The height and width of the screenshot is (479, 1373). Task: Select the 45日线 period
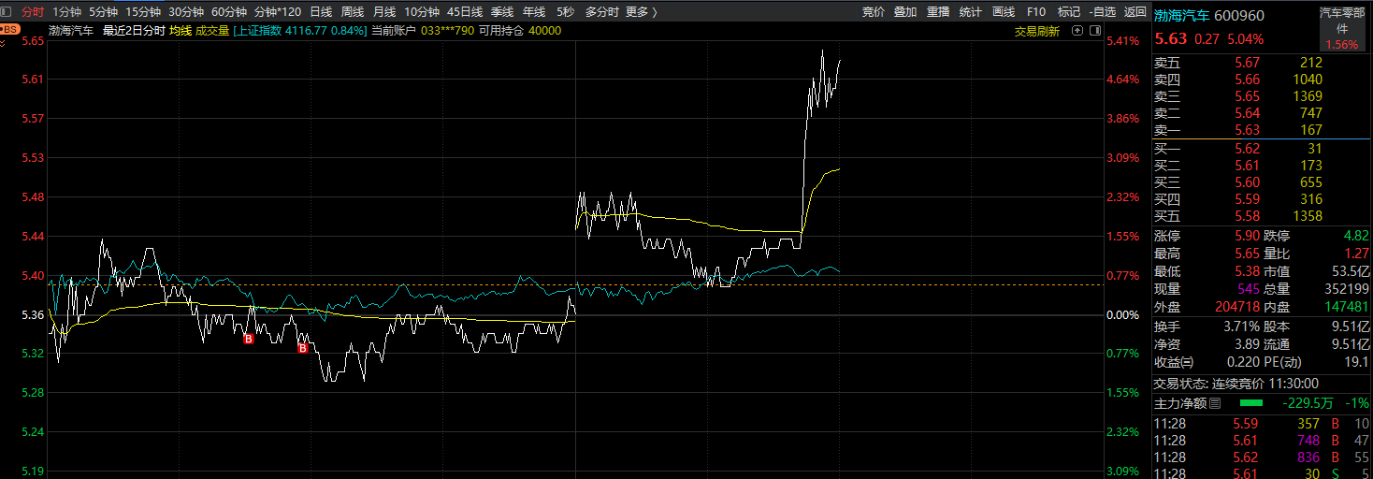pos(465,12)
